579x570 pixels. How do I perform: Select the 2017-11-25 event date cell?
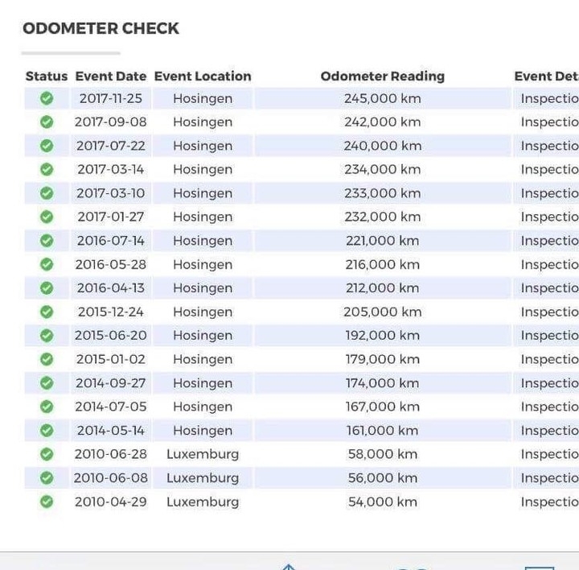[x=111, y=98]
